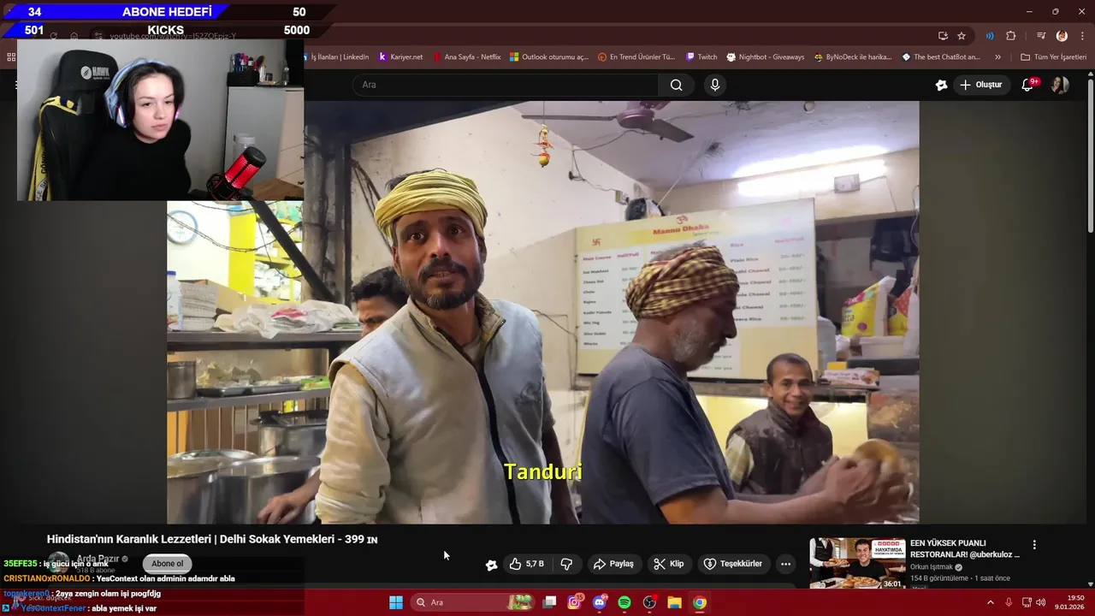
Task: Click the YouTube search magnifier button
Action: 677,85
